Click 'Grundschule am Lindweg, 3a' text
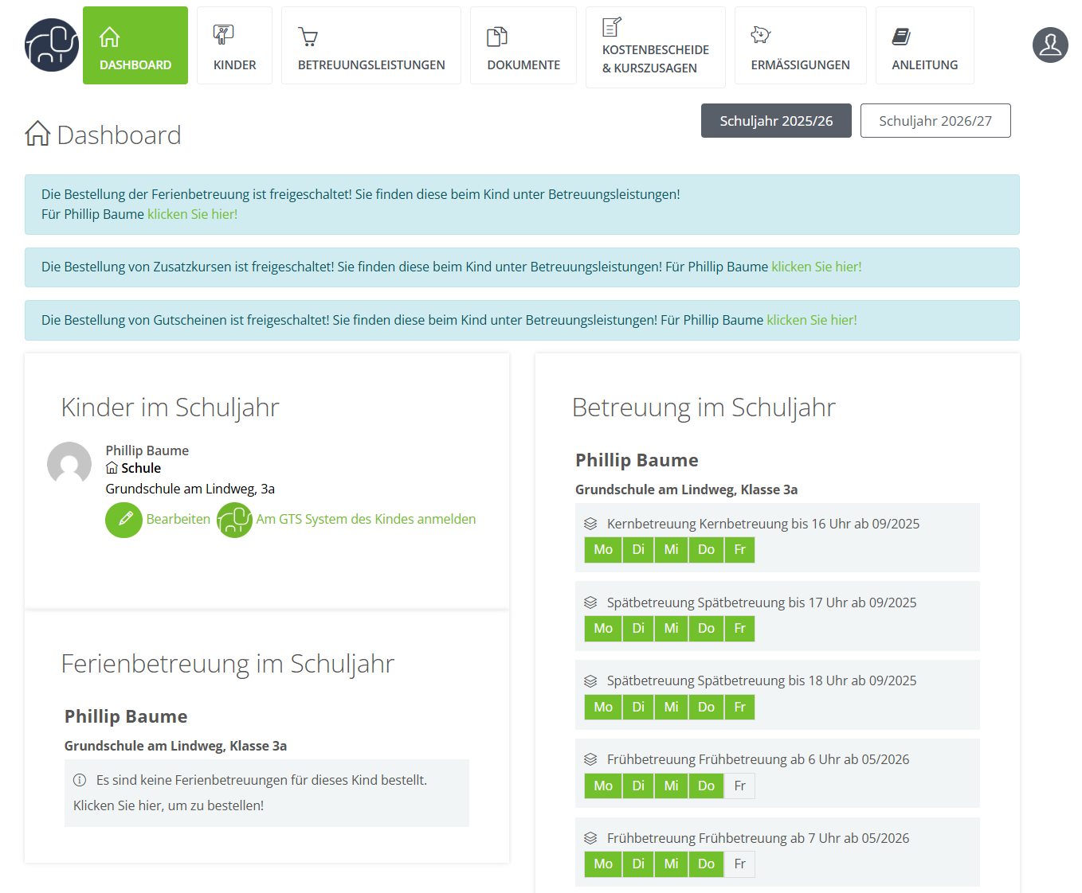This screenshot has height=893, width=1082. pos(190,489)
